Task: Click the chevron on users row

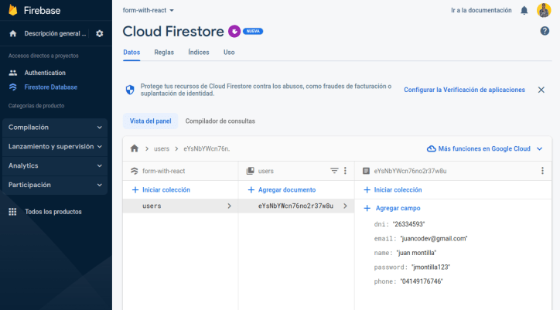Action: (x=229, y=206)
